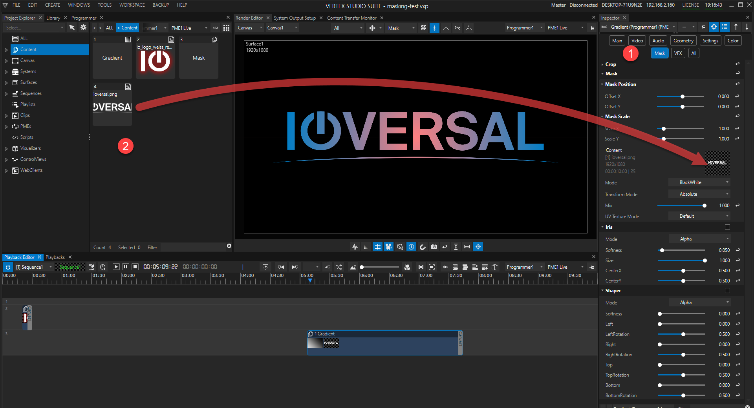Switch to the Playbacks tab
Image resolution: width=754 pixels, height=408 pixels.
pyautogui.click(x=55, y=257)
